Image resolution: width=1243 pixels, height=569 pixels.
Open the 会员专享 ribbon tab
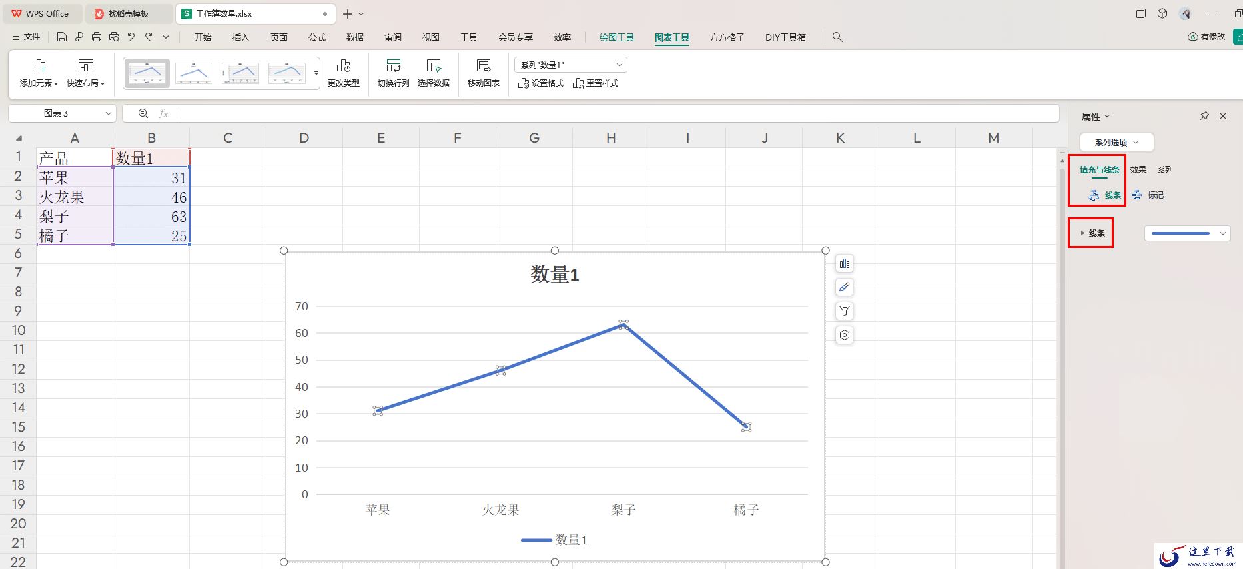click(x=516, y=37)
